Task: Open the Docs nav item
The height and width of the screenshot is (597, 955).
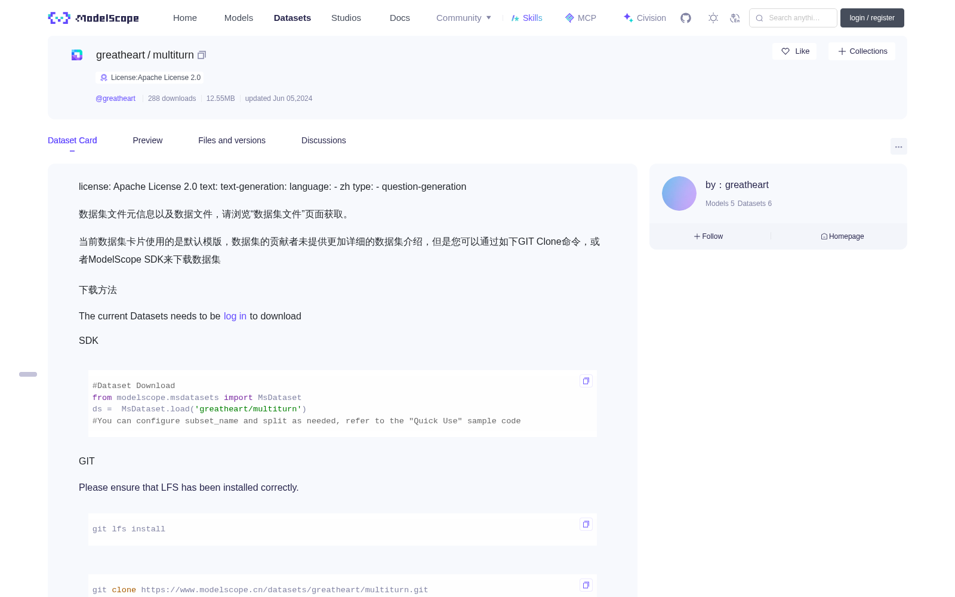Action: click(400, 18)
